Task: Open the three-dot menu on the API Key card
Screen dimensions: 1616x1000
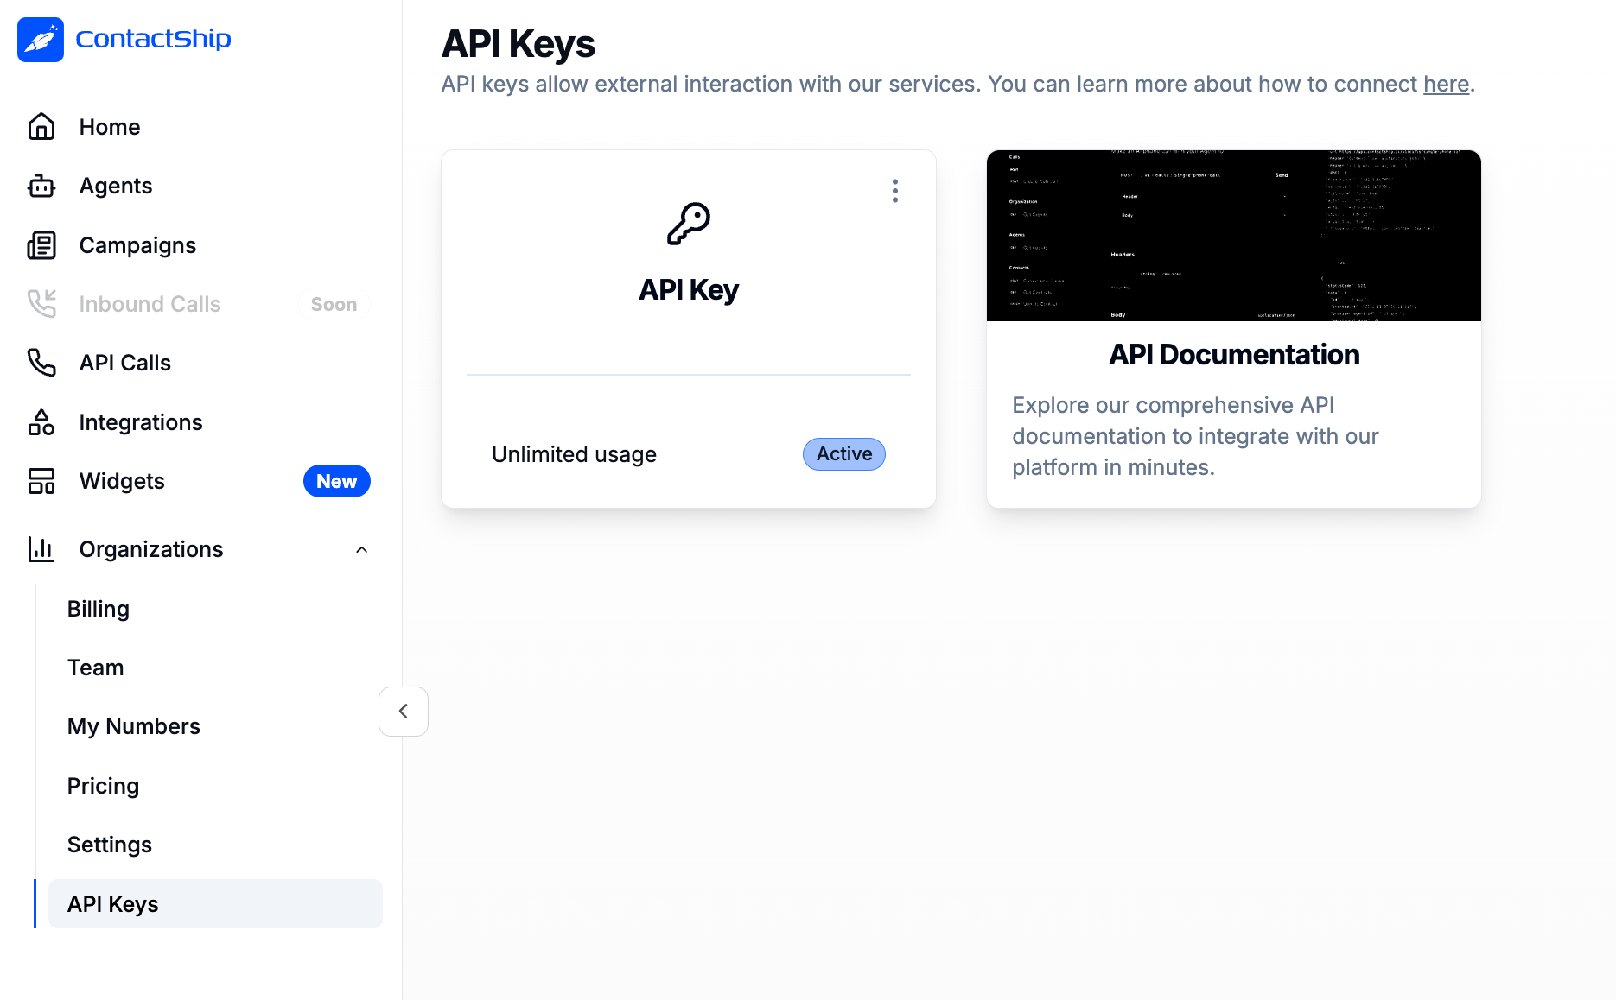Action: (x=895, y=192)
